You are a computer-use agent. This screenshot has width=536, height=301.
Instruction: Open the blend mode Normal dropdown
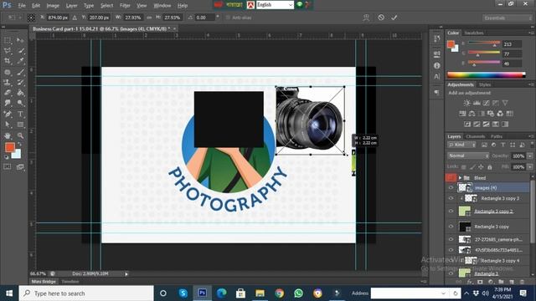[468, 156]
